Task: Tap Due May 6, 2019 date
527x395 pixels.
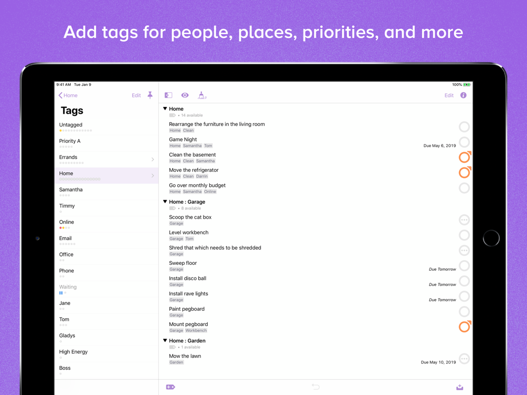Action: pyautogui.click(x=440, y=146)
